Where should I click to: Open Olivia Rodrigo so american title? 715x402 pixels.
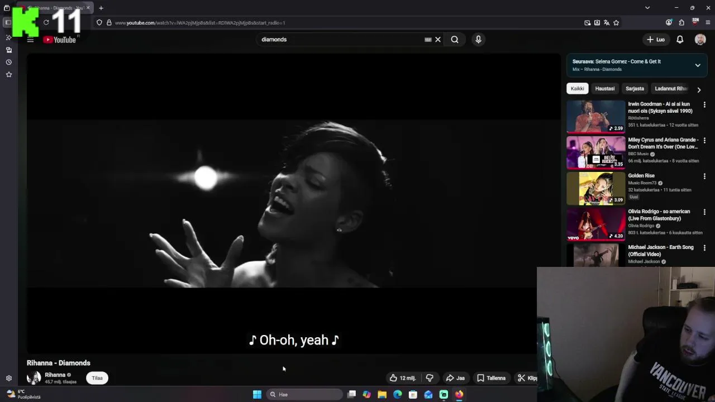point(659,215)
